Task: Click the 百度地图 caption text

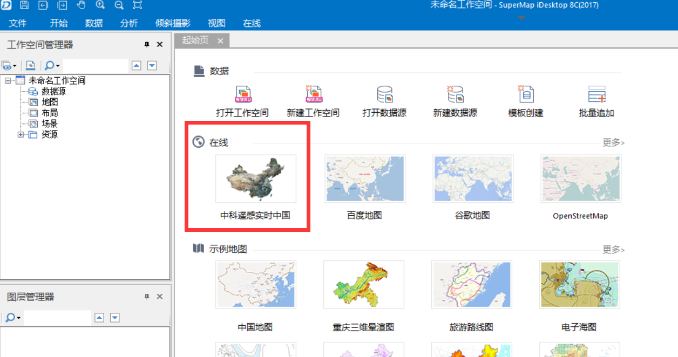Action: (364, 215)
